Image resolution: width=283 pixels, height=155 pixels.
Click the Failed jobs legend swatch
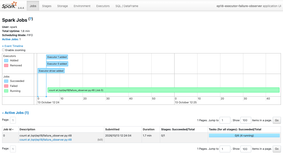click(x=6, y=86)
